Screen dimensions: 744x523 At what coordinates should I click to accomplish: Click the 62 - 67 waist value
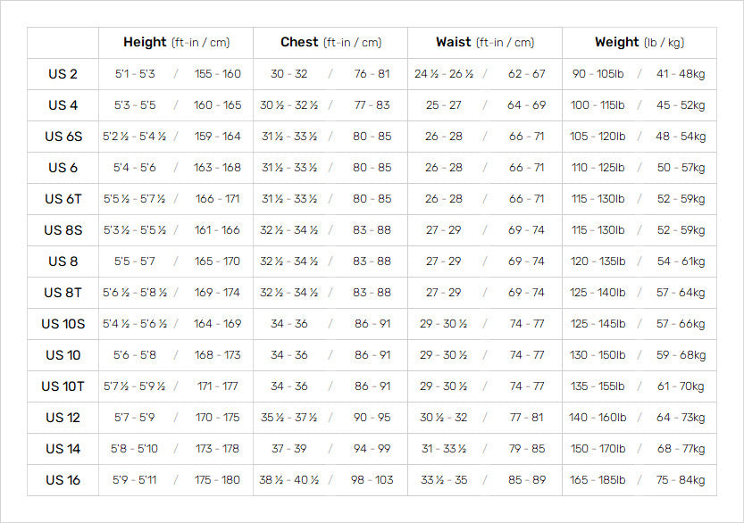pyautogui.click(x=527, y=74)
